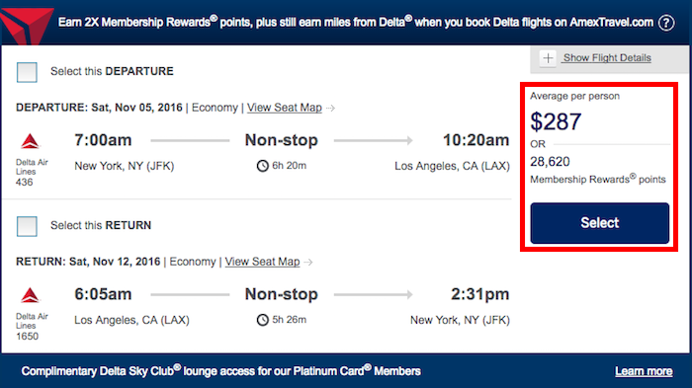
Task: Click the 28,620 Membership Rewards points amount
Action: tap(550, 161)
